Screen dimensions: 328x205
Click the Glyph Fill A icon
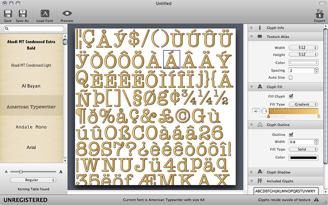(x=260, y=87)
